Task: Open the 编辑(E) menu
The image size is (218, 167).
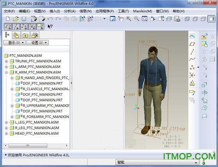Action: click(x=24, y=11)
